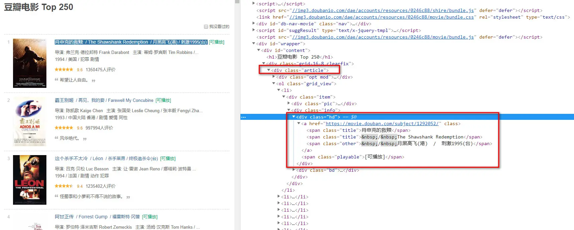The width and height of the screenshot is (574, 230).
Task: Collapse the wrapper div node
Action: [x=253, y=44]
